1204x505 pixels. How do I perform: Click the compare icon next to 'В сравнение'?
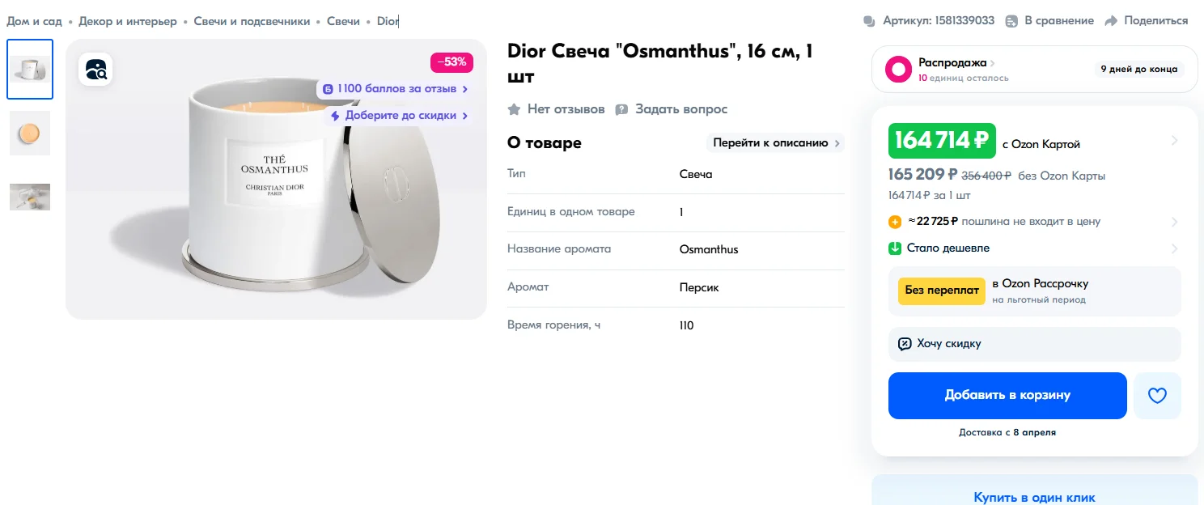(1011, 21)
